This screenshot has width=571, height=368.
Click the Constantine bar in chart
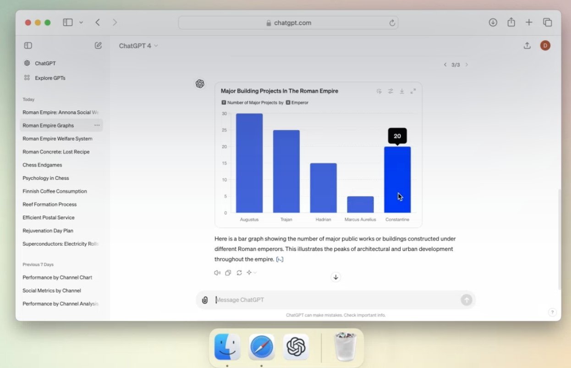click(397, 180)
